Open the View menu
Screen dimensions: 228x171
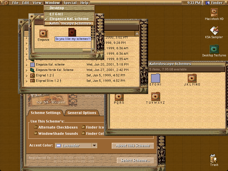(x=37, y=3)
